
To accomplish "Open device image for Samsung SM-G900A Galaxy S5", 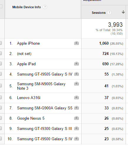I will (x=77, y=108).
